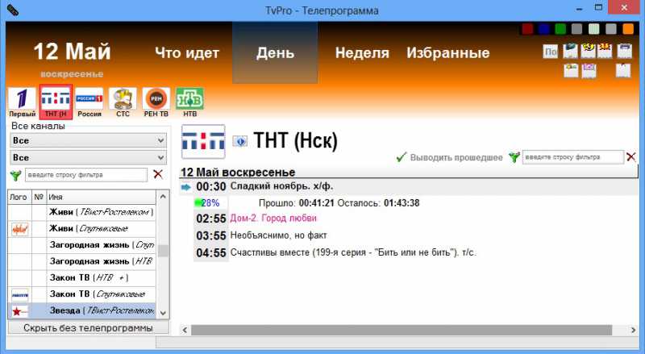Click the 12 Май date heading
645x354 pixels.
(72, 52)
